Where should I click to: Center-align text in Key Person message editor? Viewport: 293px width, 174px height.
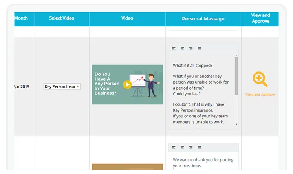pos(182,48)
